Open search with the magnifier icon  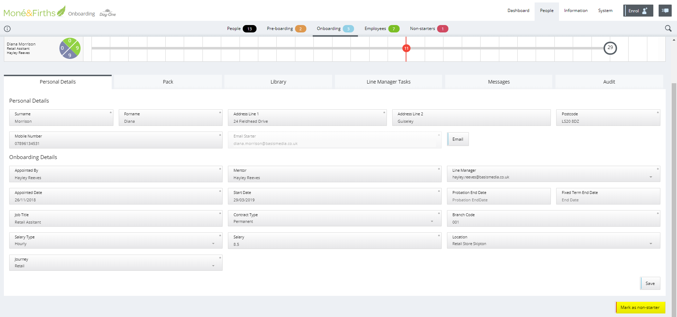pyautogui.click(x=668, y=29)
